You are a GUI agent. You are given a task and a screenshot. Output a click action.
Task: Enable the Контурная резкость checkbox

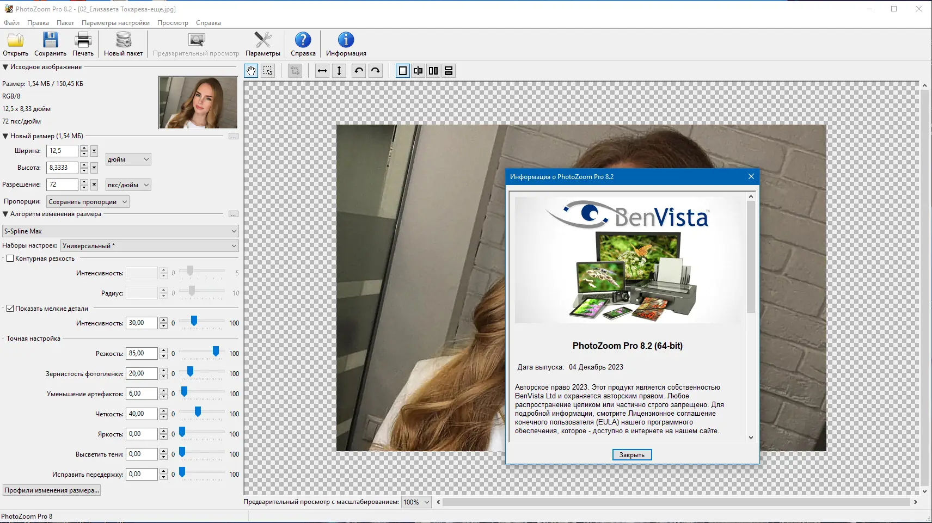pos(10,259)
